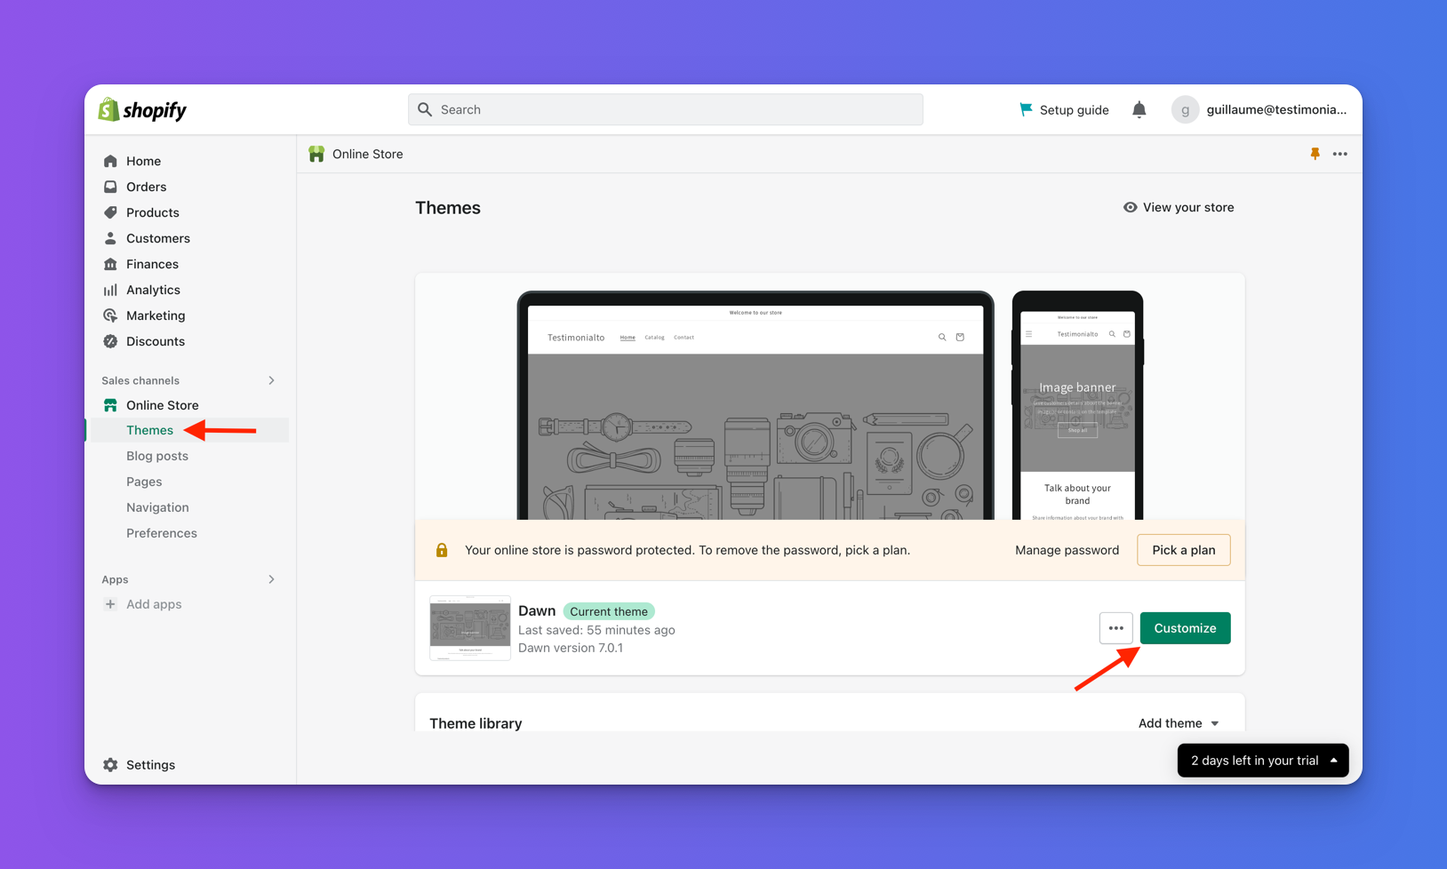View your store via eye icon
The height and width of the screenshot is (869, 1447).
[1130, 207]
